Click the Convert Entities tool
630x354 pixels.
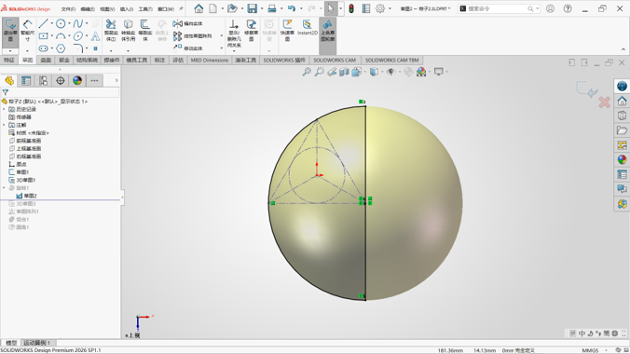(129, 31)
